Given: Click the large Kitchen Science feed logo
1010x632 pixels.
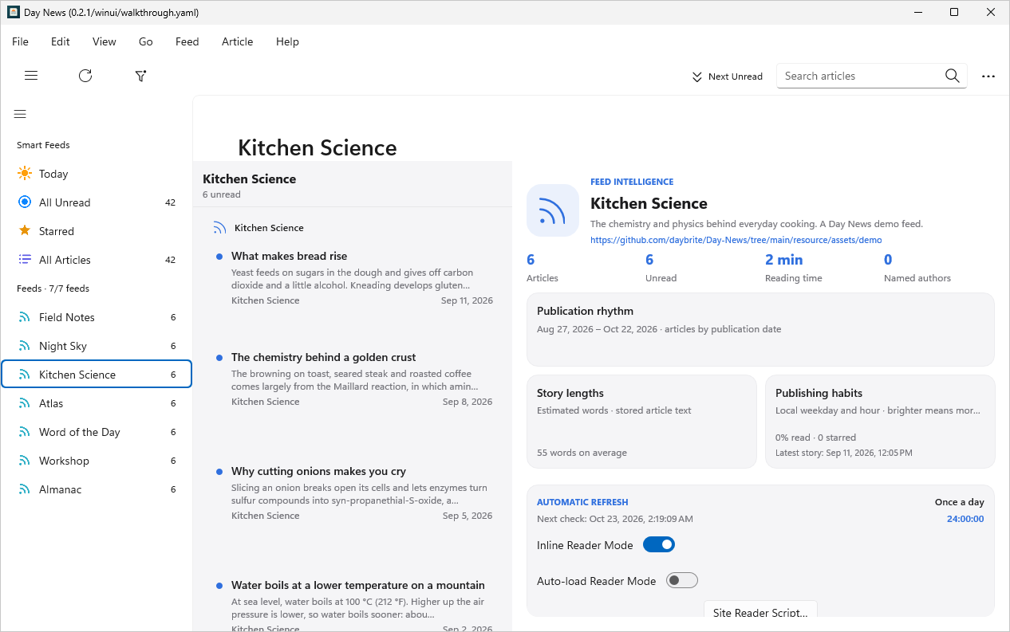Looking at the screenshot, I should pyautogui.click(x=553, y=210).
